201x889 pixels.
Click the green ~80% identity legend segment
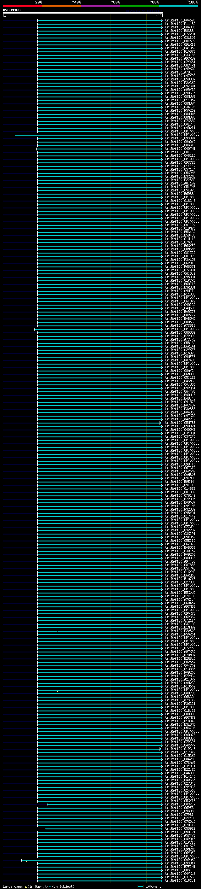(139, 6)
